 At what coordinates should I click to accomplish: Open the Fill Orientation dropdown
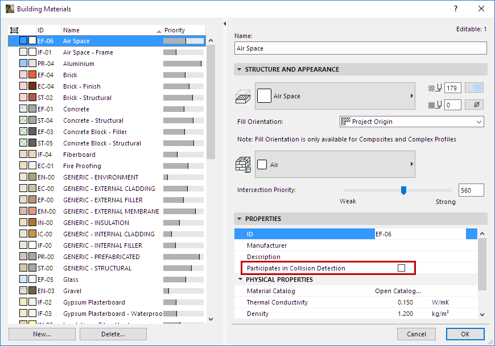point(479,122)
